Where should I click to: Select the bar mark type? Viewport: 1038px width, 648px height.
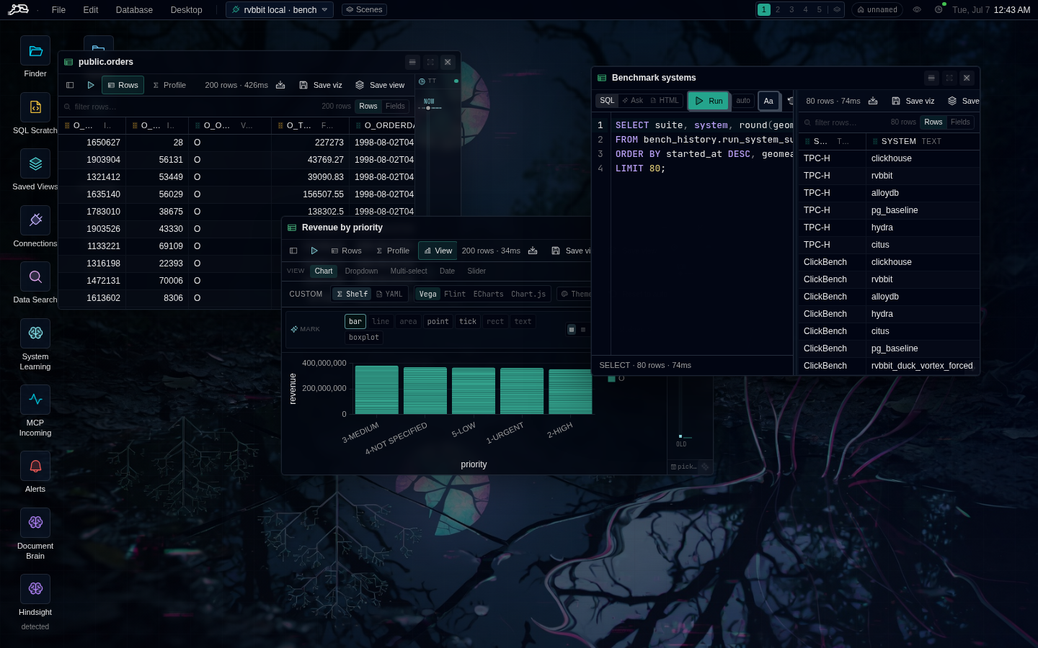(x=355, y=322)
